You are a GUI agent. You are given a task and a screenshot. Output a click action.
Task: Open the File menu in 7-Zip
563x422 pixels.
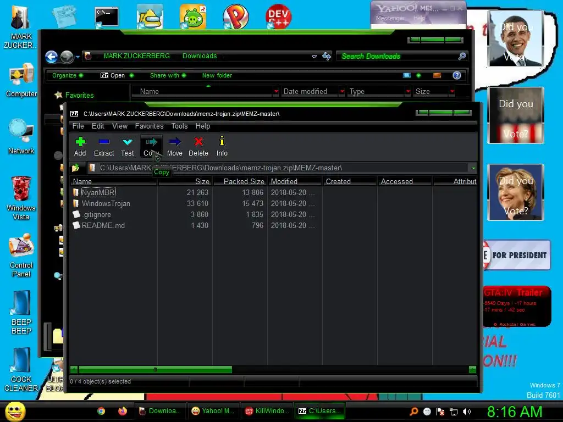[78, 126]
